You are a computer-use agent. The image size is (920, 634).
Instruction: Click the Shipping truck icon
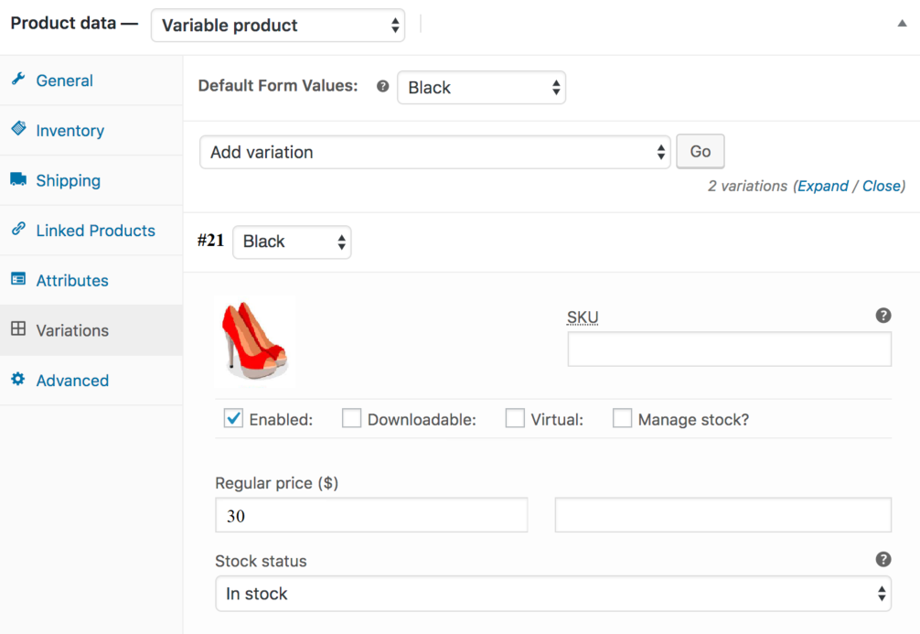19,180
